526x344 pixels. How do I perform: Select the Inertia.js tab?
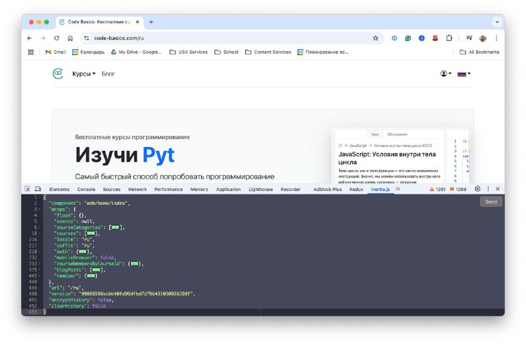[x=381, y=189]
